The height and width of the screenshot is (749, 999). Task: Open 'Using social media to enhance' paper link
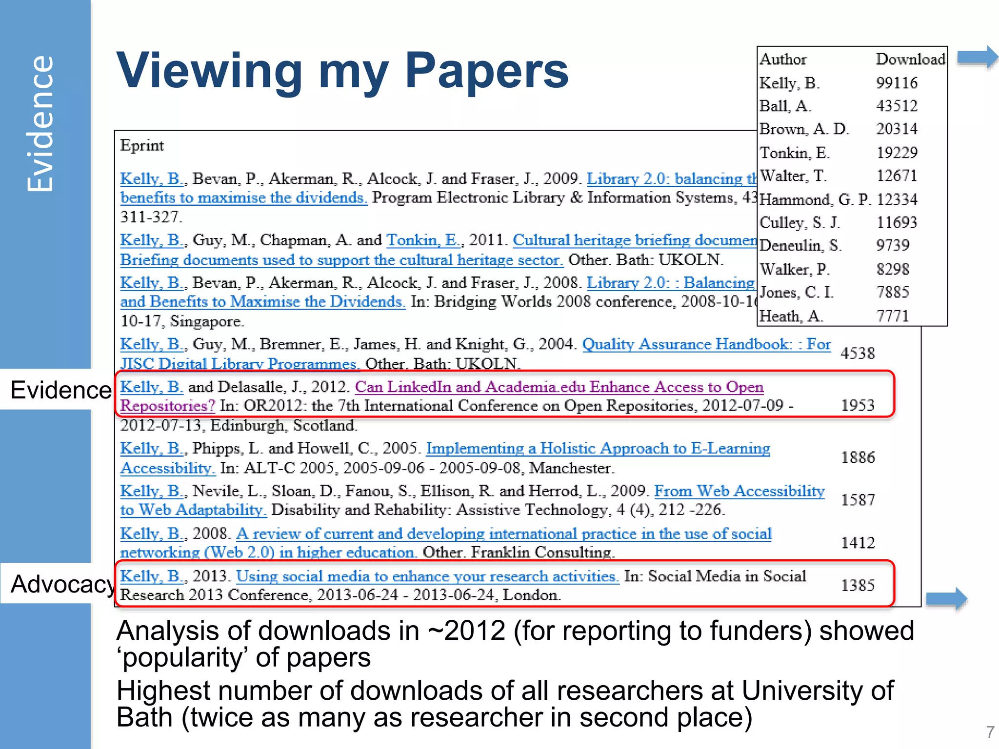[x=428, y=576]
